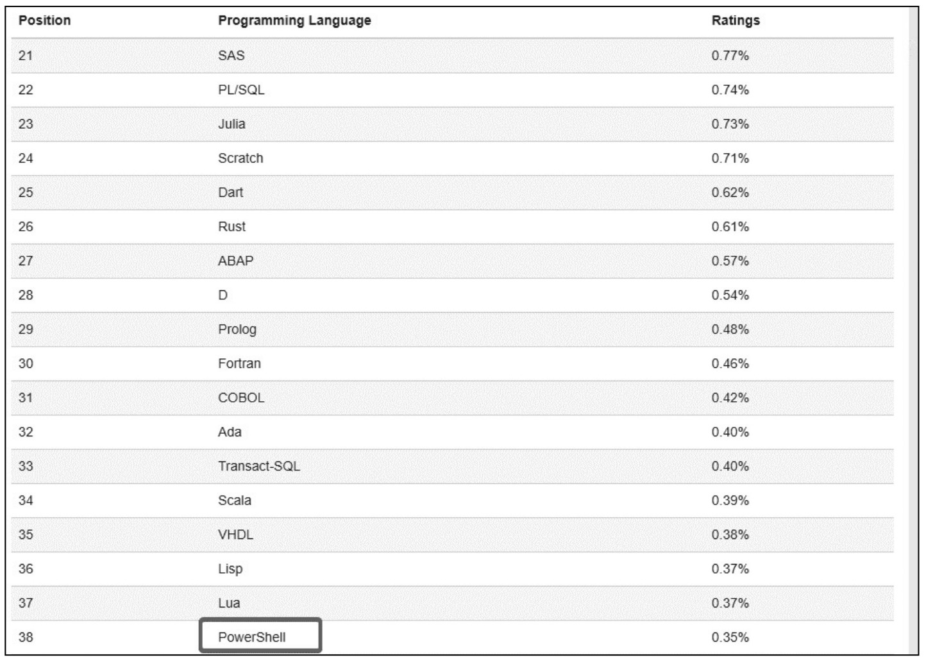Select the Scratch row language name
The width and height of the screenshot is (926, 662).
click(240, 158)
